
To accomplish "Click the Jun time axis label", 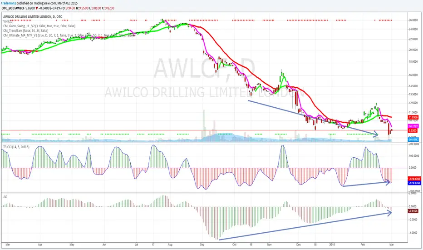I will (x=104, y=245).
